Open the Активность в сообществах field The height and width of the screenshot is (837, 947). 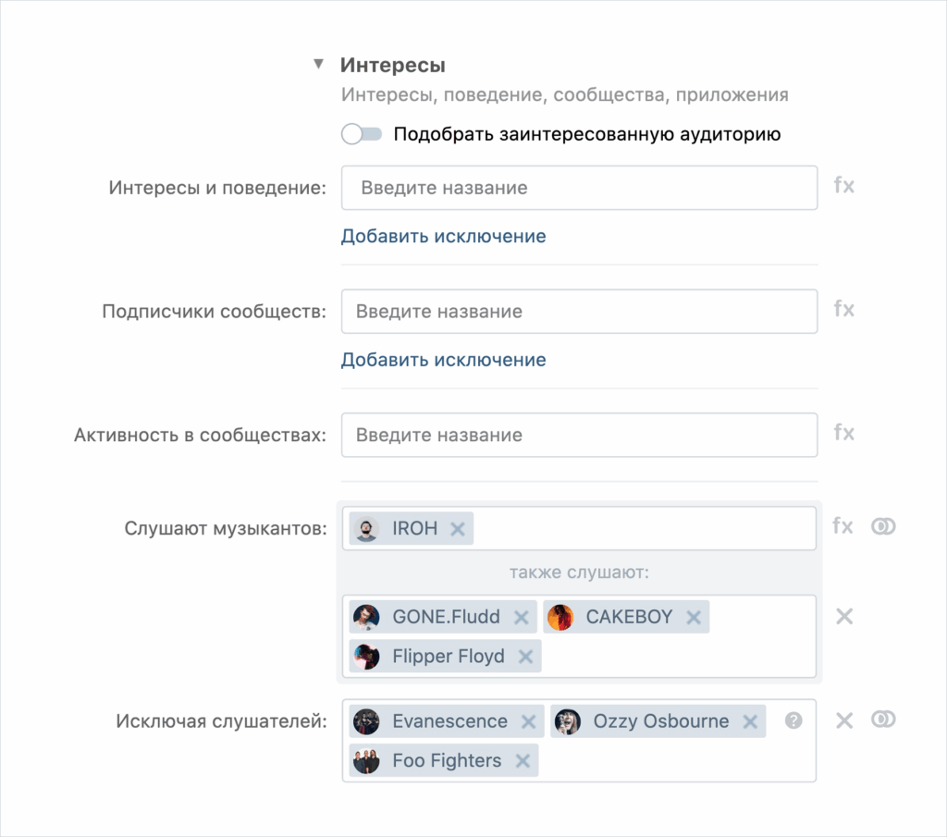click(x=579, y=436)
